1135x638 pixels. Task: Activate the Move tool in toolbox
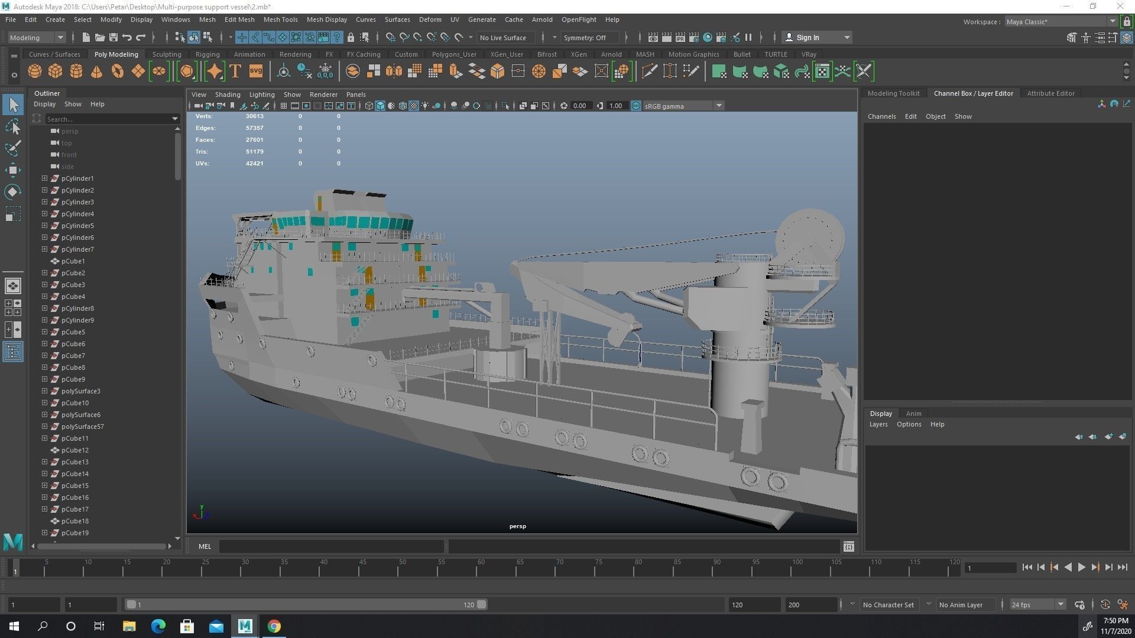click(x=13, y=170)
